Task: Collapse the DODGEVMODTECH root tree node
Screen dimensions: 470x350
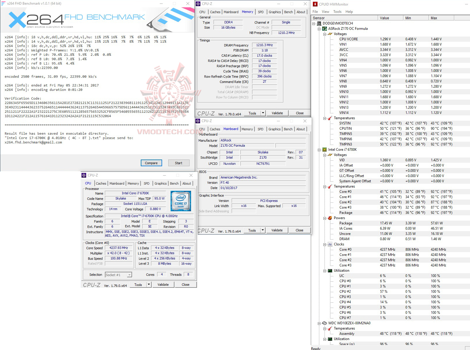Action: 314,24
